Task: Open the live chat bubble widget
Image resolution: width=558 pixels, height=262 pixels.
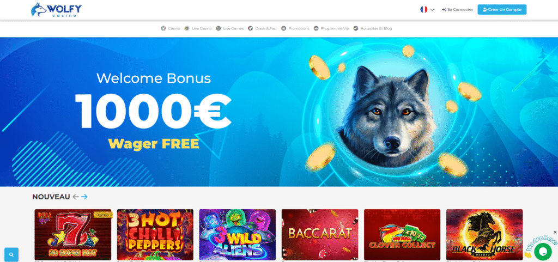Action: point(543,251)
